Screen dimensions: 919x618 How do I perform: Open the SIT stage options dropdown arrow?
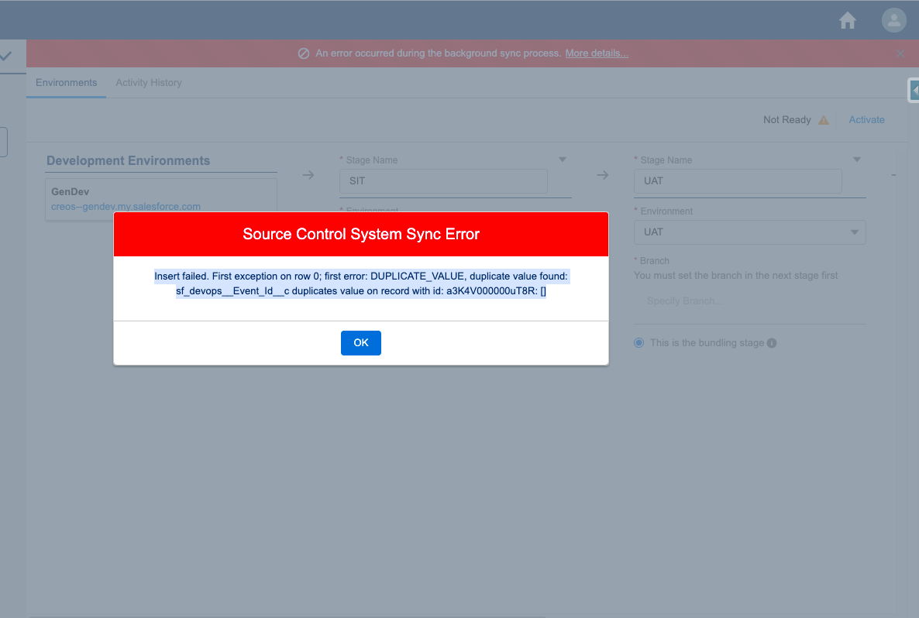pyautogui.click(x=562, y=160)
